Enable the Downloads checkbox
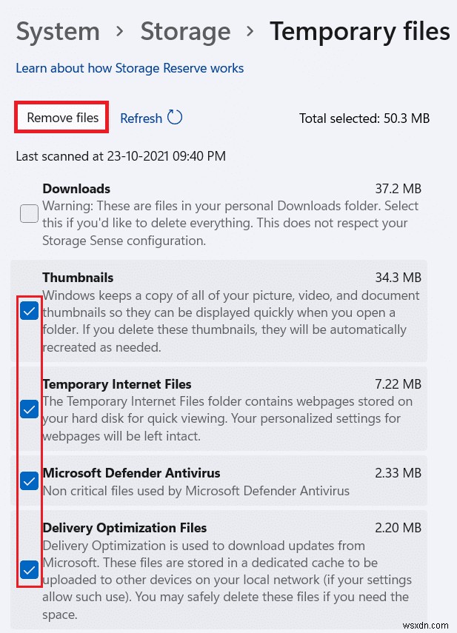The width and height of the screenshot is (457, 633). pos(29,213)
